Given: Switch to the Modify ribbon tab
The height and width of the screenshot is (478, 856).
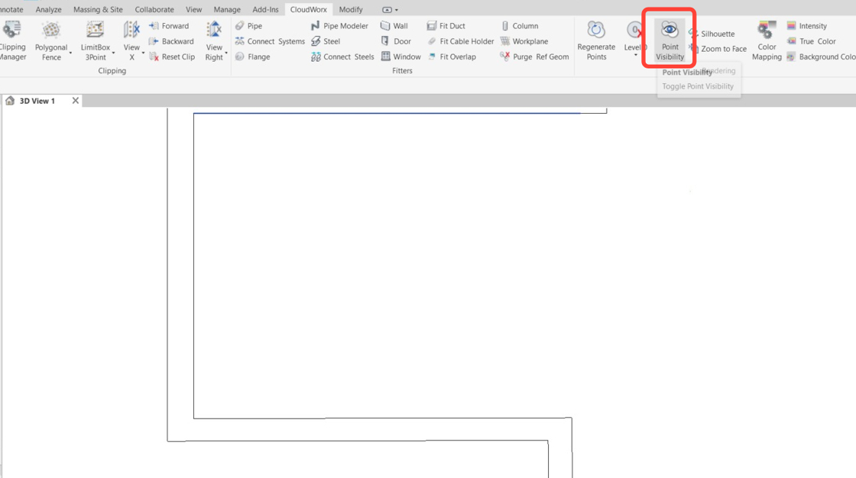Looking at the screenshot, I should (351, 9).
